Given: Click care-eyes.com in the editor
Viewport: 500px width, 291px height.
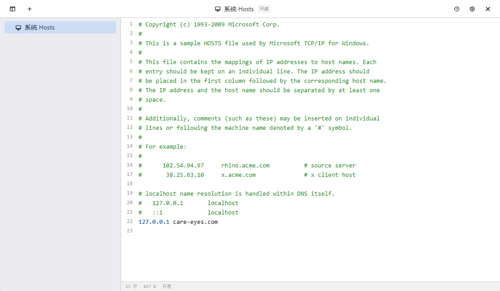Looking at the screenshot, I should (195, 222).
